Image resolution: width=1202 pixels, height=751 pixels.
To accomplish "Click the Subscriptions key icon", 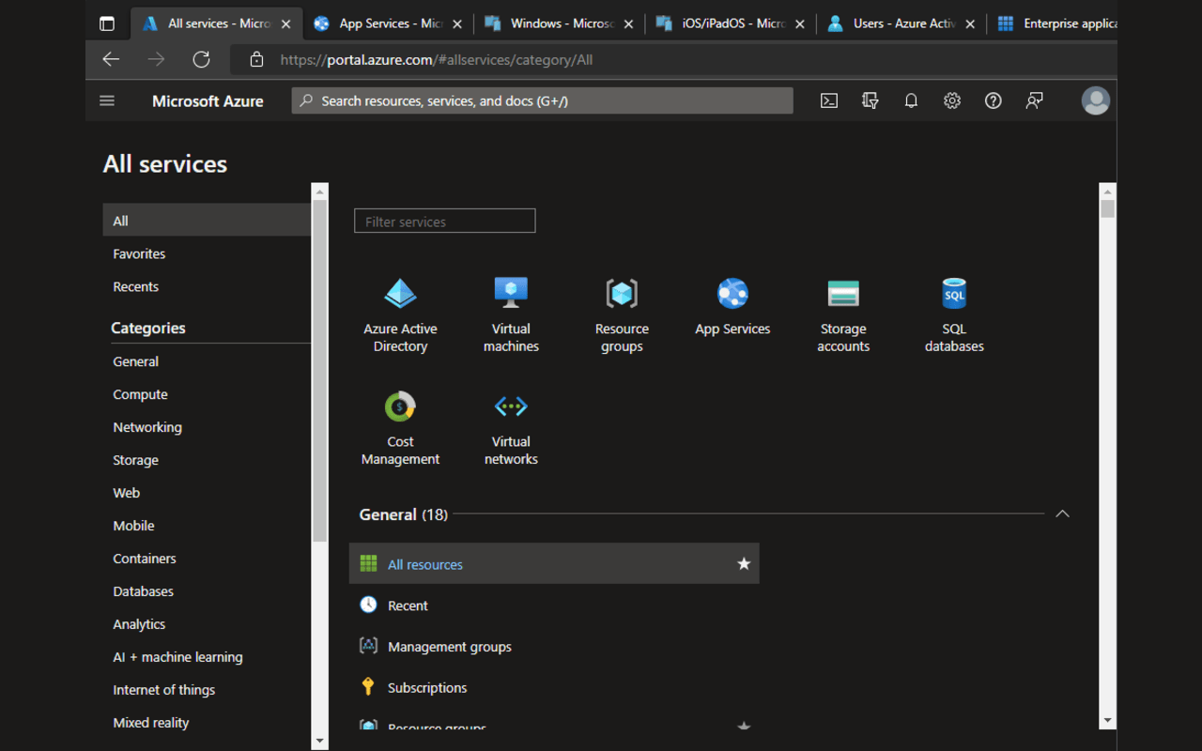I will pyautogui.click(x=368, y=686).
